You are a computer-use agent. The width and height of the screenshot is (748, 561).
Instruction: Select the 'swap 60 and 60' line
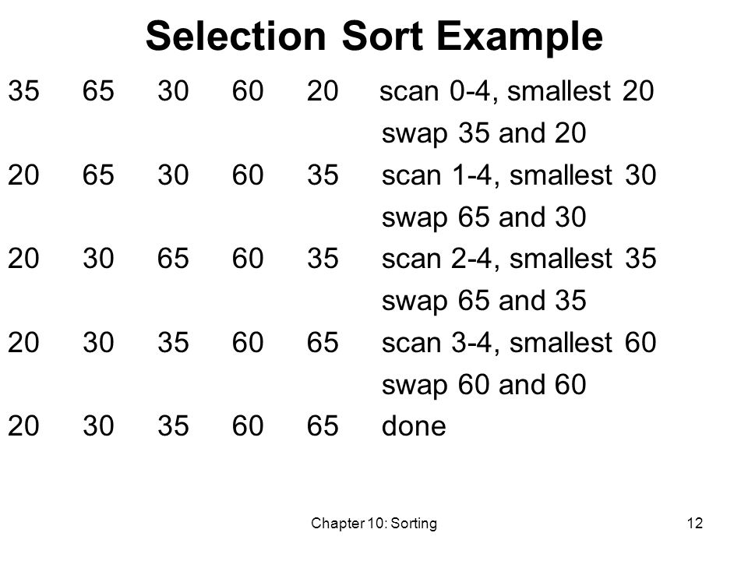coord(484,385)
